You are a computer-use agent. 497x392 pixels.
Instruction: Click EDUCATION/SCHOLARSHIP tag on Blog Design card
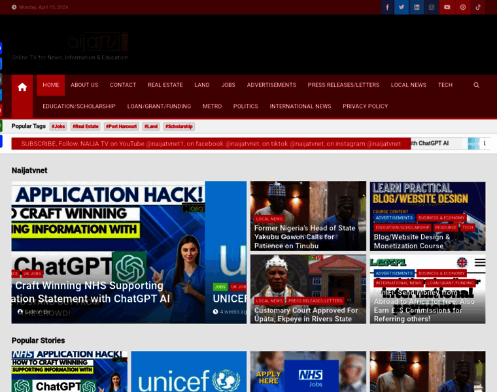(x=402, y=227)
